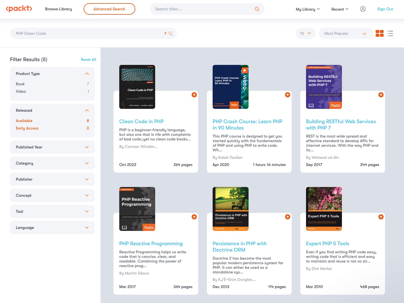
Task: Filter results by Video product type
Action: click(x=52, y=91)
